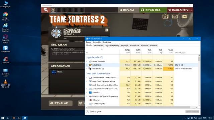The image size is (214, 120).
Task: Click the Görevi sonlandır button
Action: coord(192,112)
